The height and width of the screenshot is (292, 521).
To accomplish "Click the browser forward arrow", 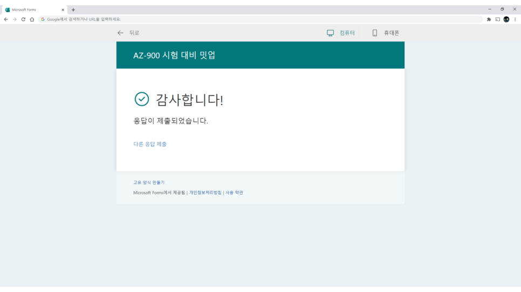I will [x=15, y=19].
